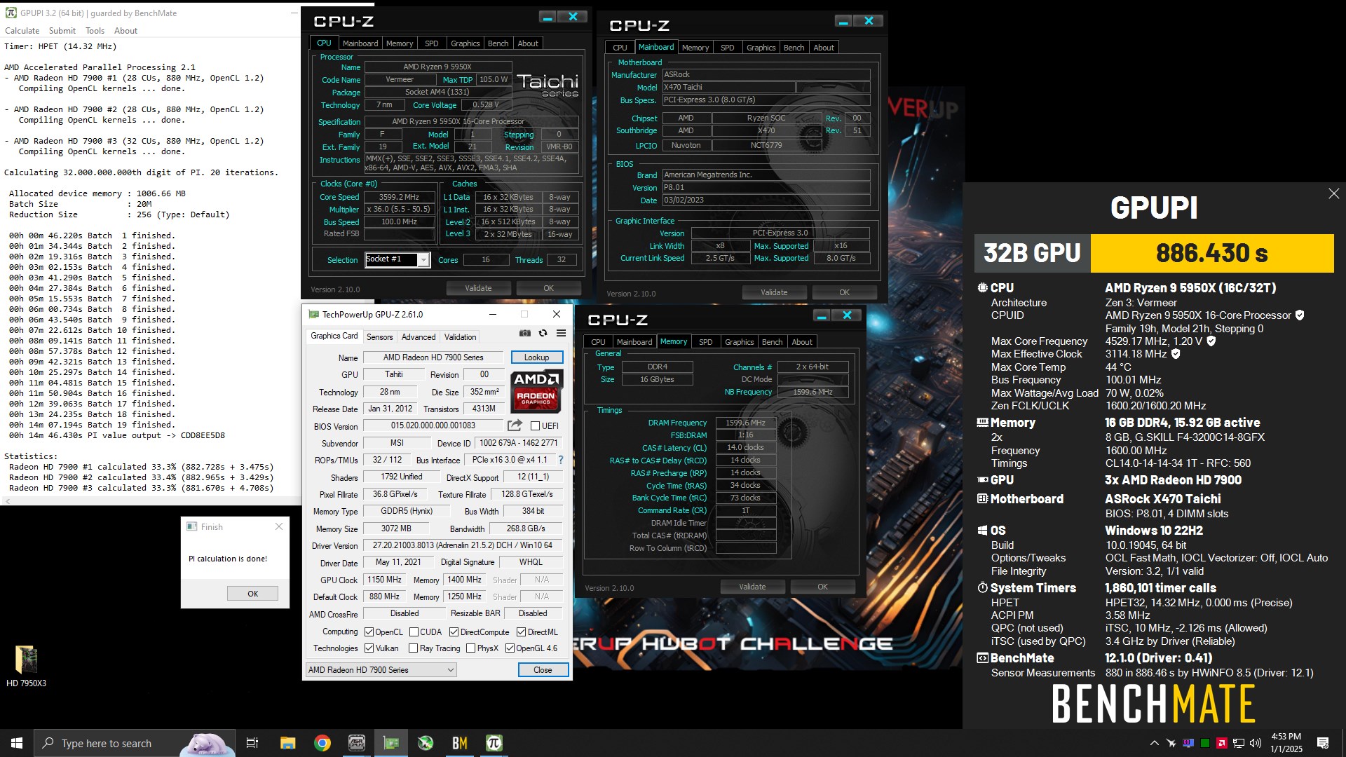Click BIOS Version export share icon

pos(515,425)
